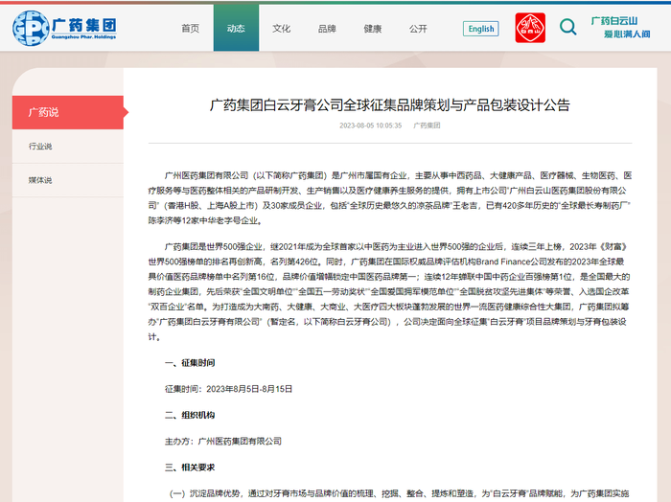Viewport: 671px width, 502px height.
Task: Open the 品牌 menu item
Action: point(327,29)
